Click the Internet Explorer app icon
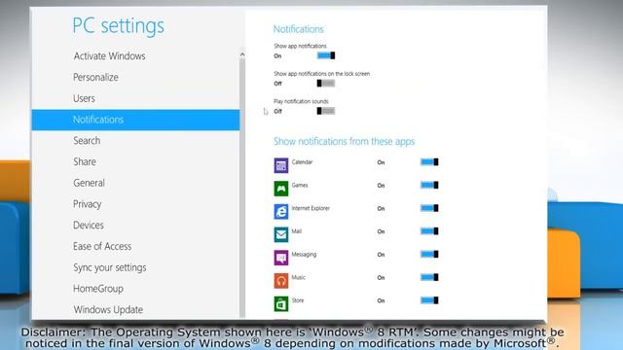623x350 pixels. 281,212
